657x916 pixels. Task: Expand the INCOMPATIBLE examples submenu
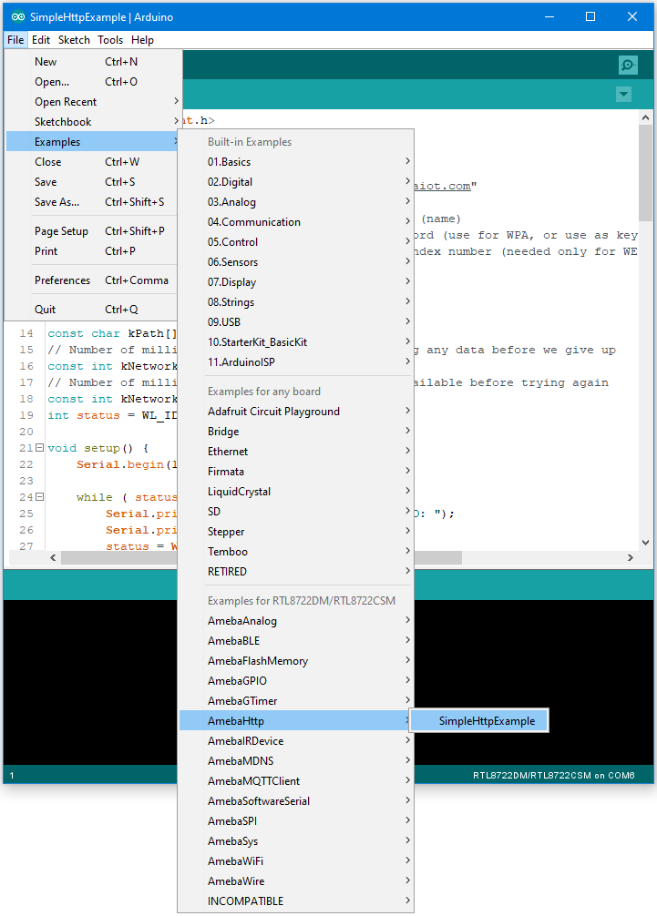[x=296, y=901]
